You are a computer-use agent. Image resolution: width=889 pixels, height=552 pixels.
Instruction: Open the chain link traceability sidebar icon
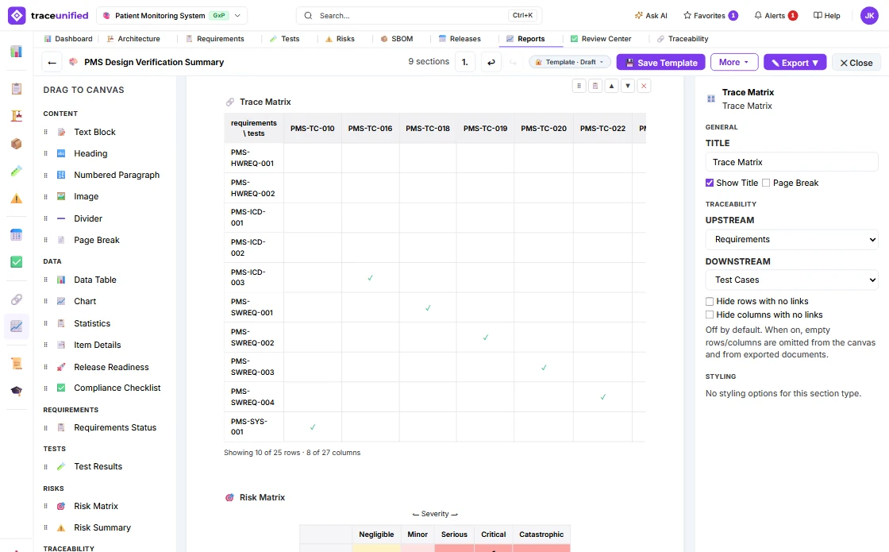click(x=17, y=299)
